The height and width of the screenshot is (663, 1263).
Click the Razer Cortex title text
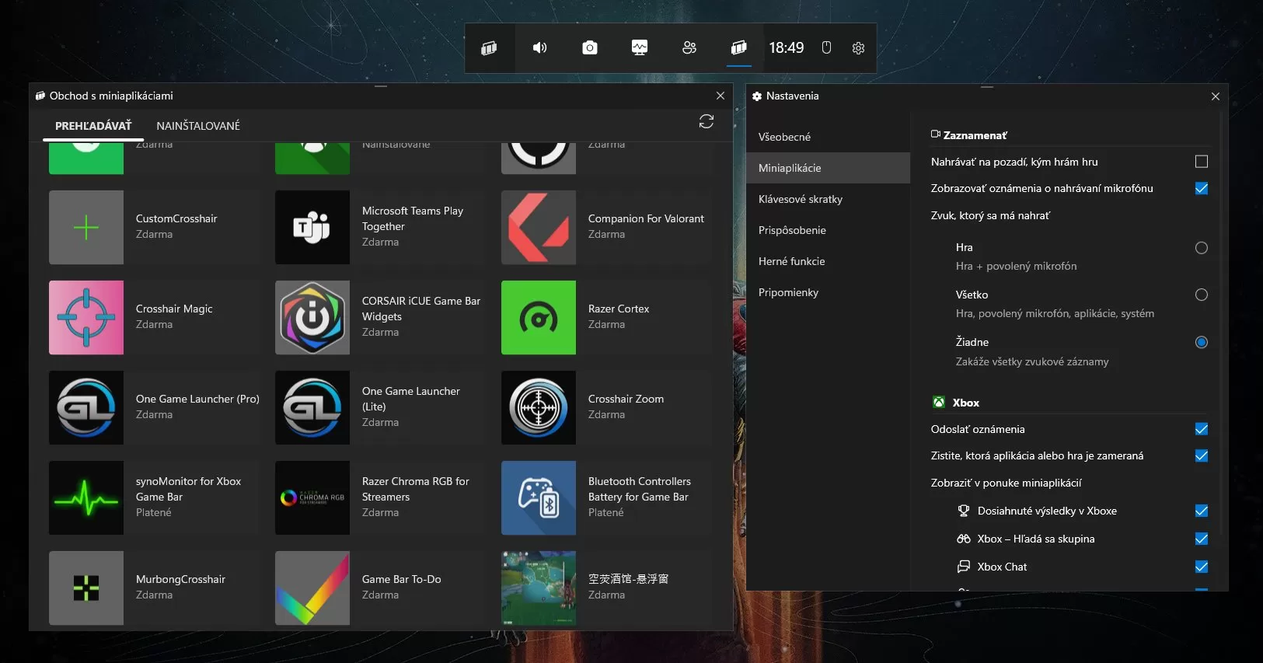click(619, 309)
